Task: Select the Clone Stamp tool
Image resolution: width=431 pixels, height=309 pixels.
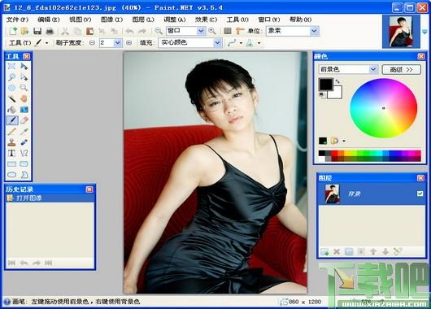Action: [11, 142]
